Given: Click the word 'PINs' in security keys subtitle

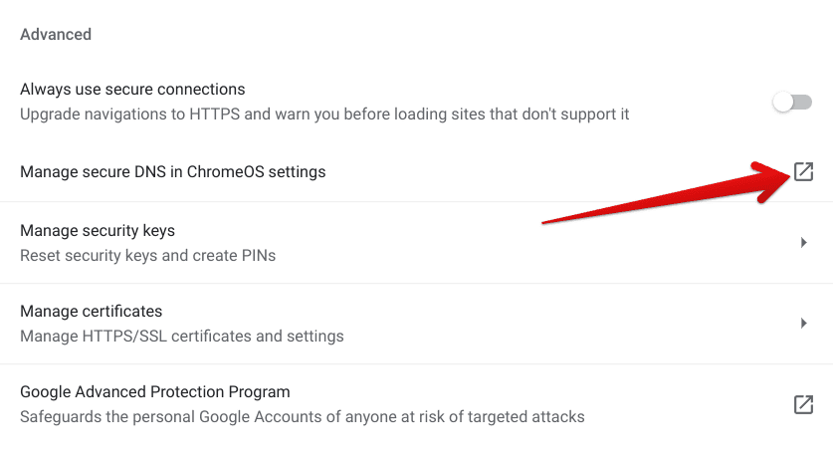Looking at the screenshot, I should [258, 256].
